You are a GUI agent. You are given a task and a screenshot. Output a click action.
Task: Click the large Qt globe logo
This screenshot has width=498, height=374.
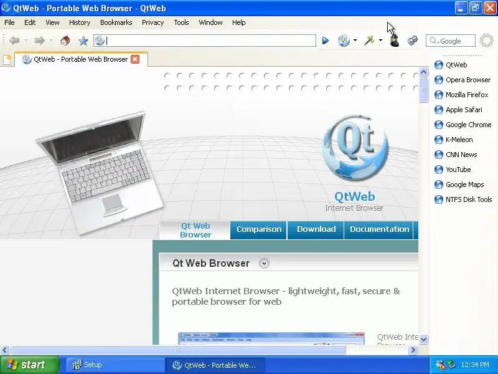355,148
